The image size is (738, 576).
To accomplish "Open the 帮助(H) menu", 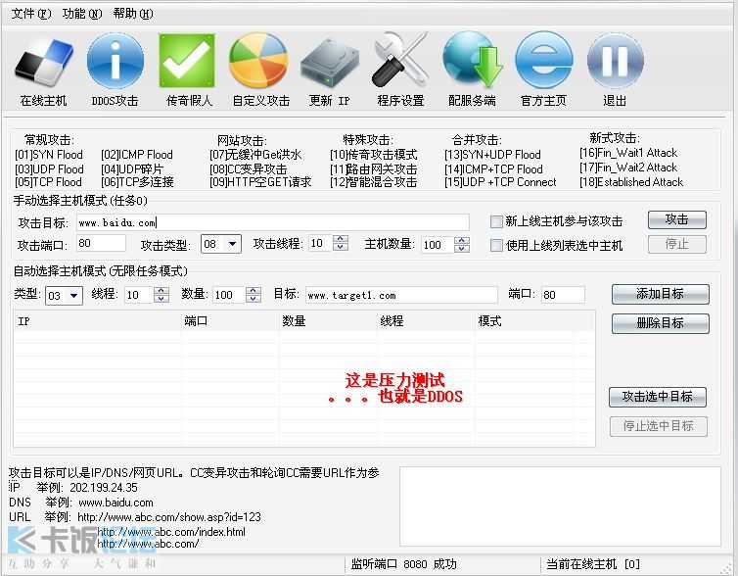I will [x=133, y=14].
